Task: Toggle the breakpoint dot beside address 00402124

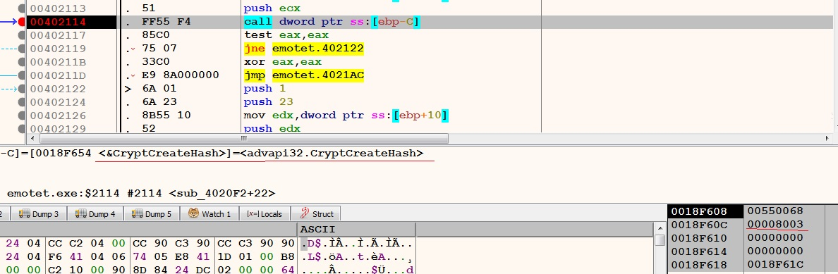Action: [21, 102]
